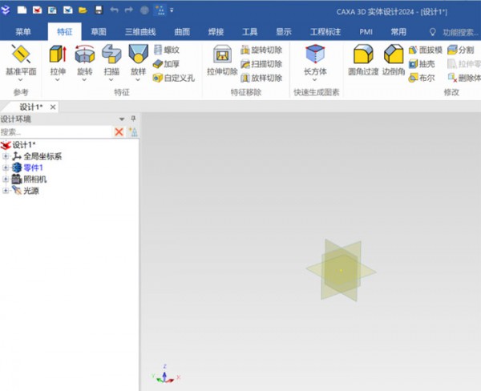Click the 删除体 delete body tool

tap(464, 78)
